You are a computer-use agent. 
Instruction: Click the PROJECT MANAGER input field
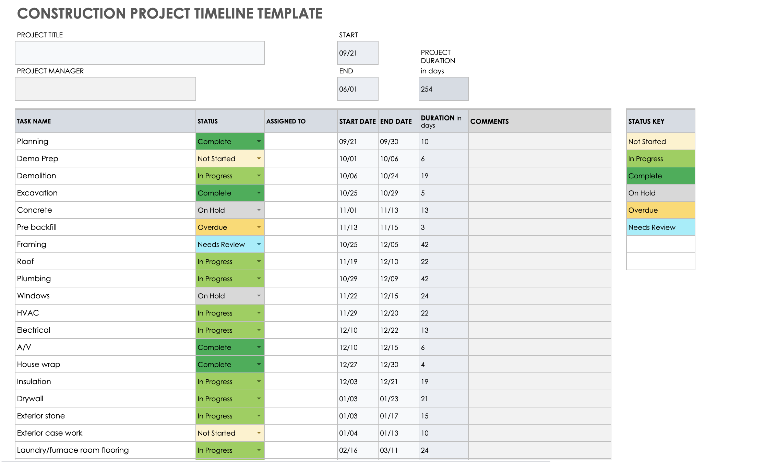pyautogui.click(x=105, y=89)
